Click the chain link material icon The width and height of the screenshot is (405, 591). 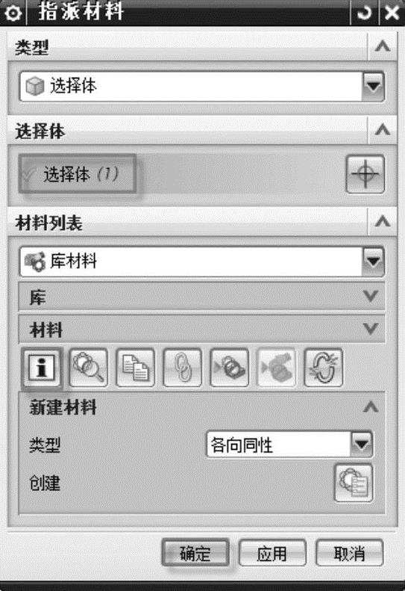[182, 368]
